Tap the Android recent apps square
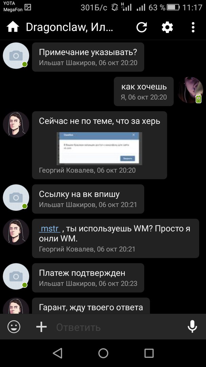This screenshot has height=367, width=206. pyautogui.click(x=149, y=353)
